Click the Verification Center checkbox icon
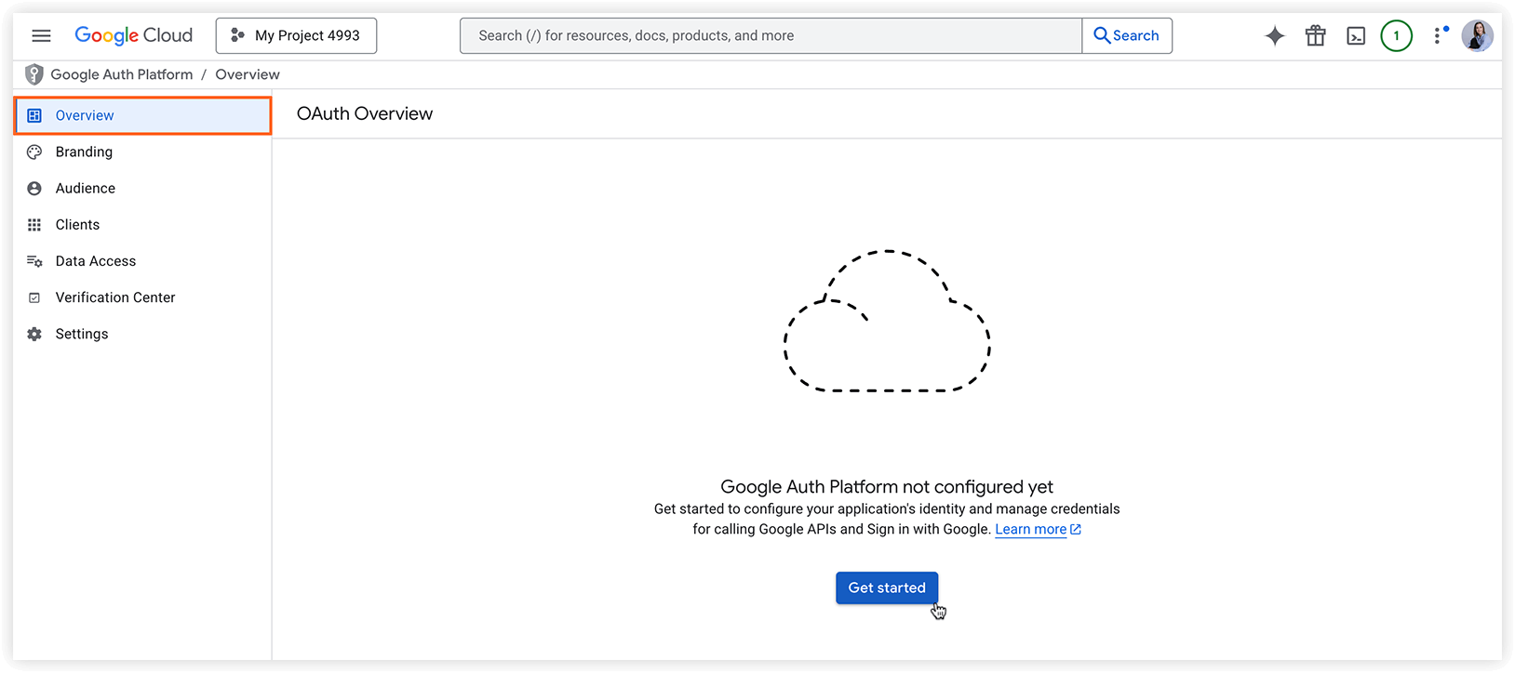 tap(34, 297)
